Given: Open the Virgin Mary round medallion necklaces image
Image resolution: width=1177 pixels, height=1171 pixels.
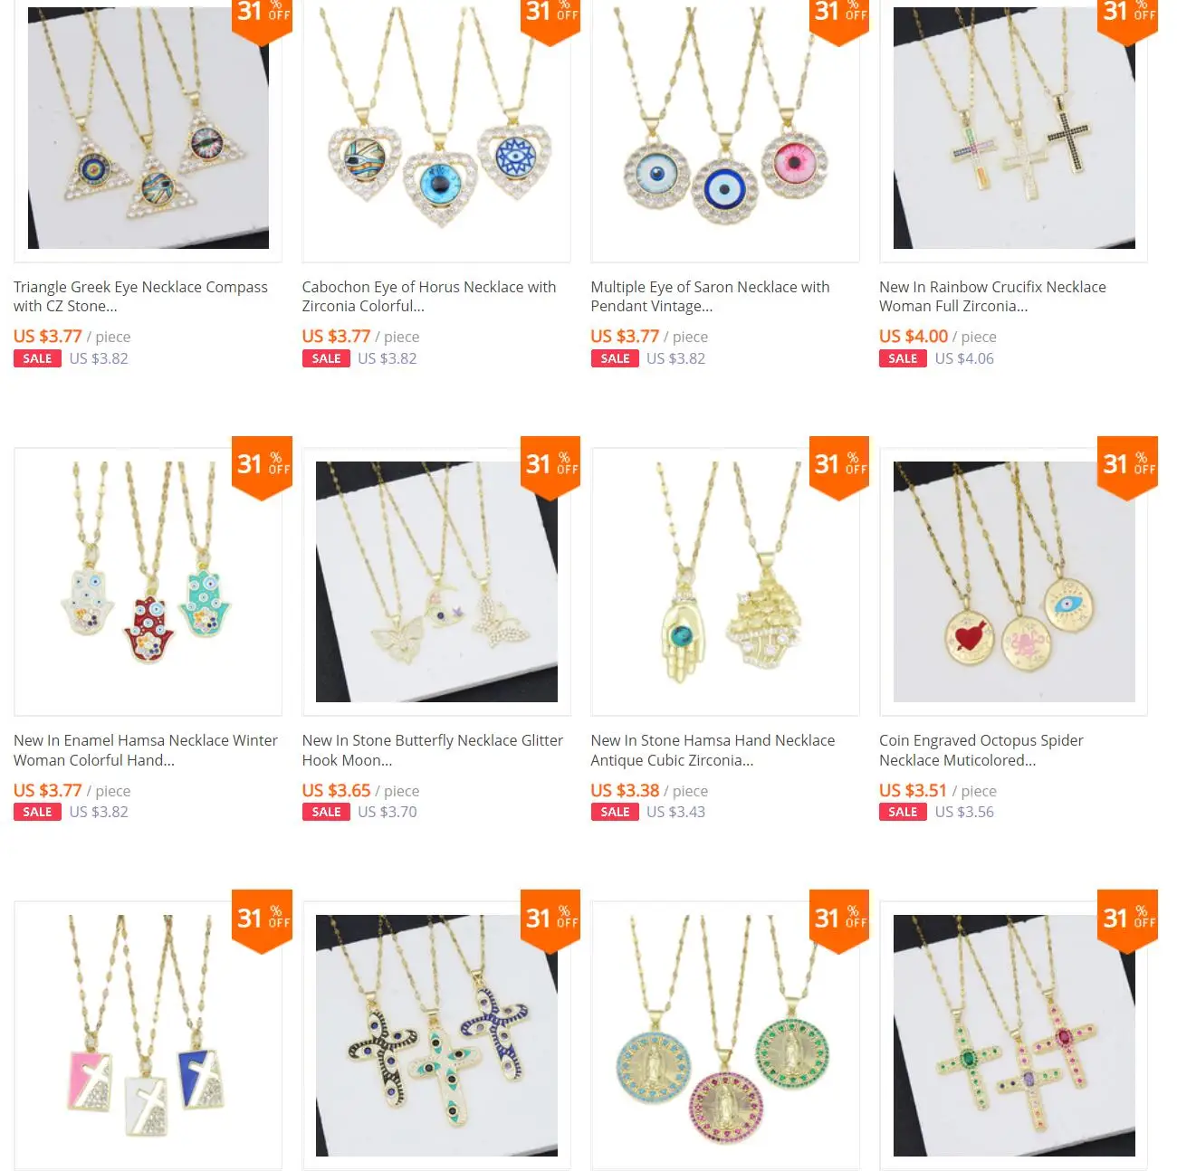Looking at the screenshot, I should coord(725,1035).
